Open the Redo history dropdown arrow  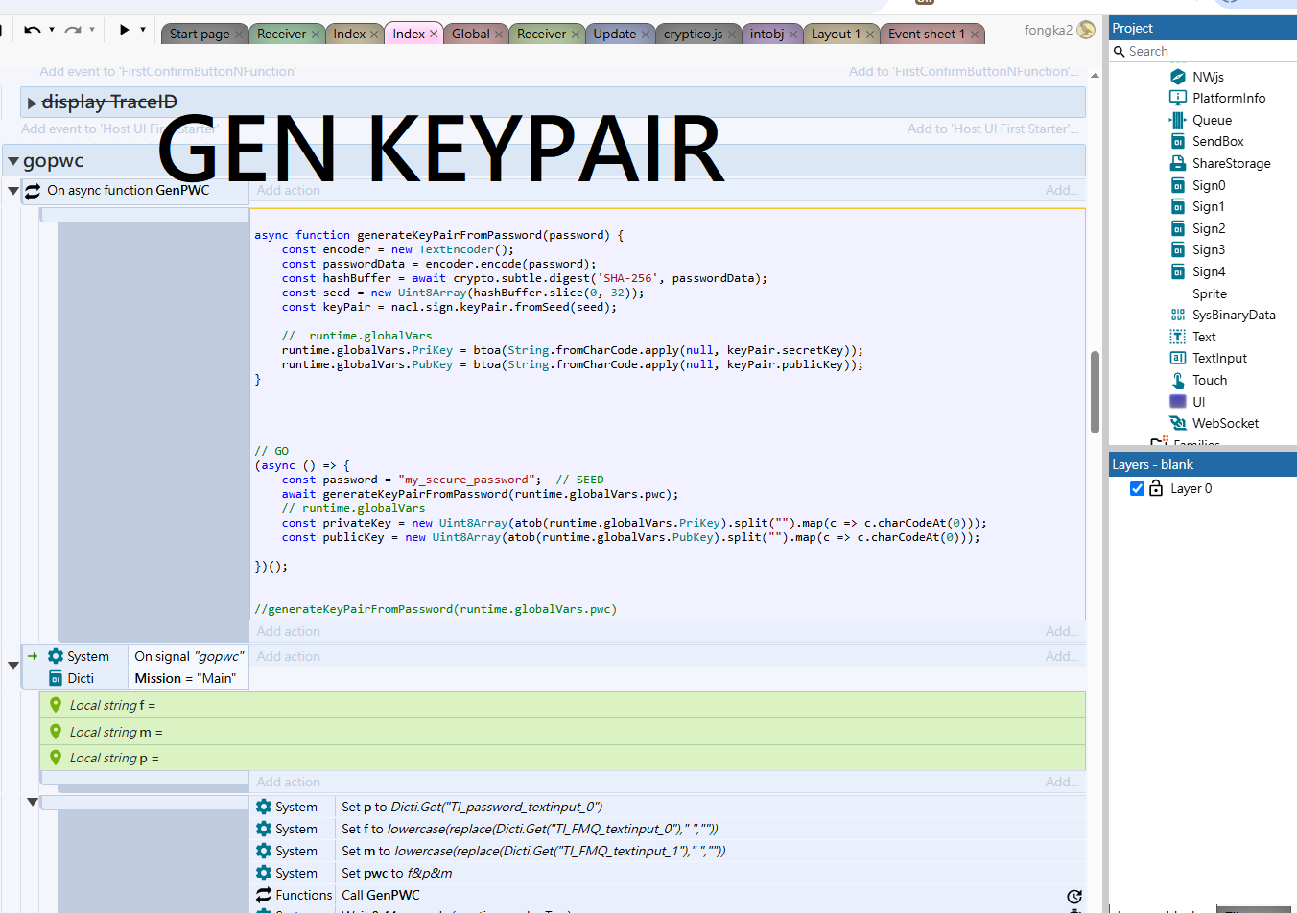92,30
